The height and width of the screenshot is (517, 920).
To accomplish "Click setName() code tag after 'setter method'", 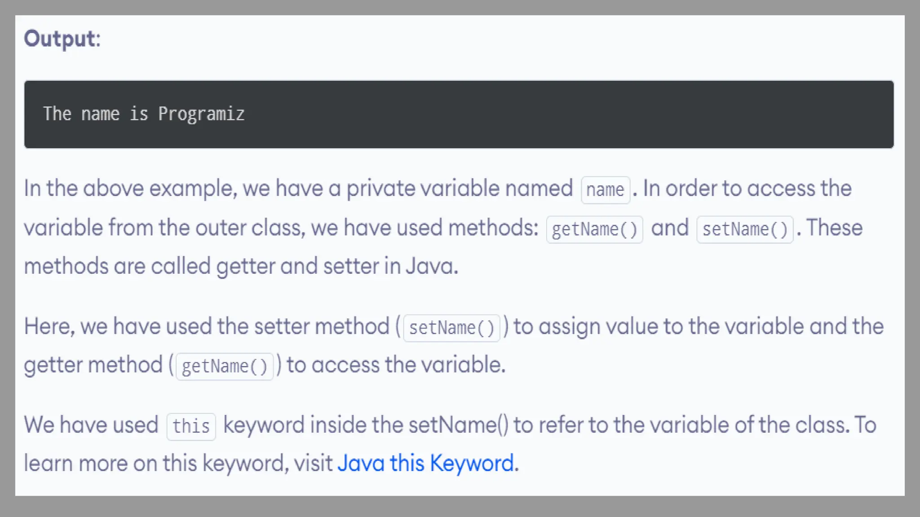I will (x=451, y=328).
